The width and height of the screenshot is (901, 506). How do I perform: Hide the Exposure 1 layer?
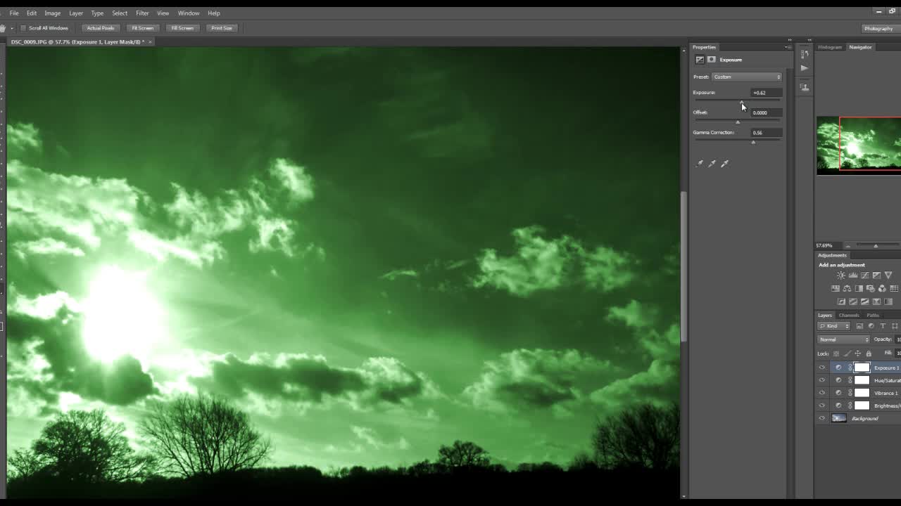click(x=821, y=368)
